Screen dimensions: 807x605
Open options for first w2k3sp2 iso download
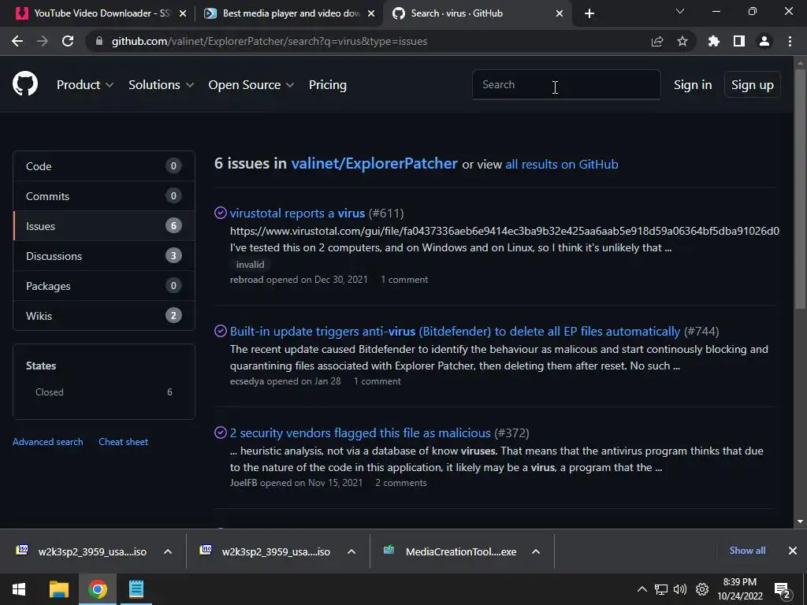tap(168, 551)
